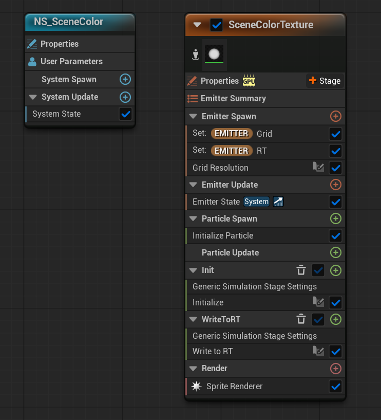The width and height of the screenshot is (381, 420).
Task: Collapse the Emitter Update group
Action: click(x=194, y=185)
